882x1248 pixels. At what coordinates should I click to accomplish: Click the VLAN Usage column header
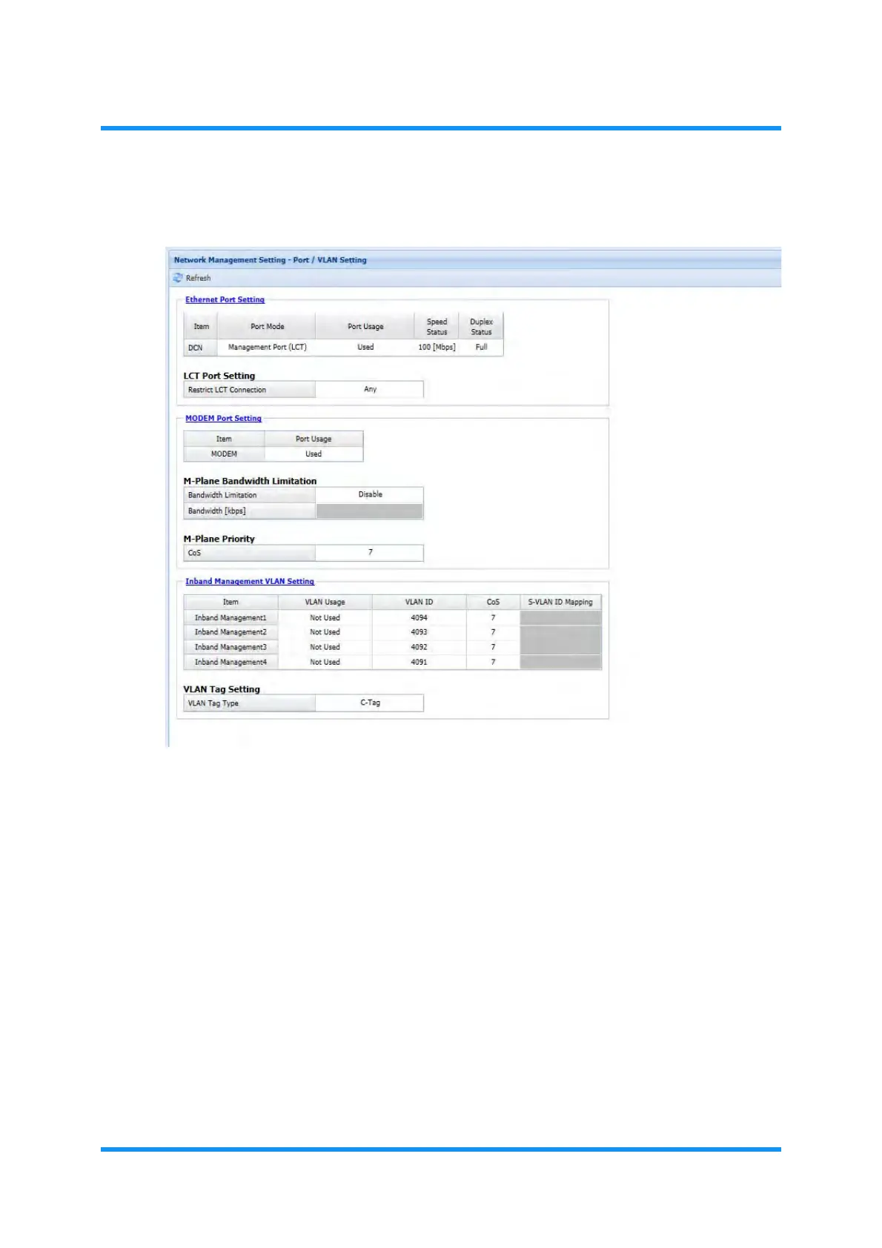[x=325, y=603]
